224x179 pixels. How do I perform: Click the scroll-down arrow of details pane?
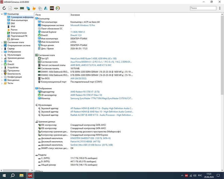coord(222,170)
